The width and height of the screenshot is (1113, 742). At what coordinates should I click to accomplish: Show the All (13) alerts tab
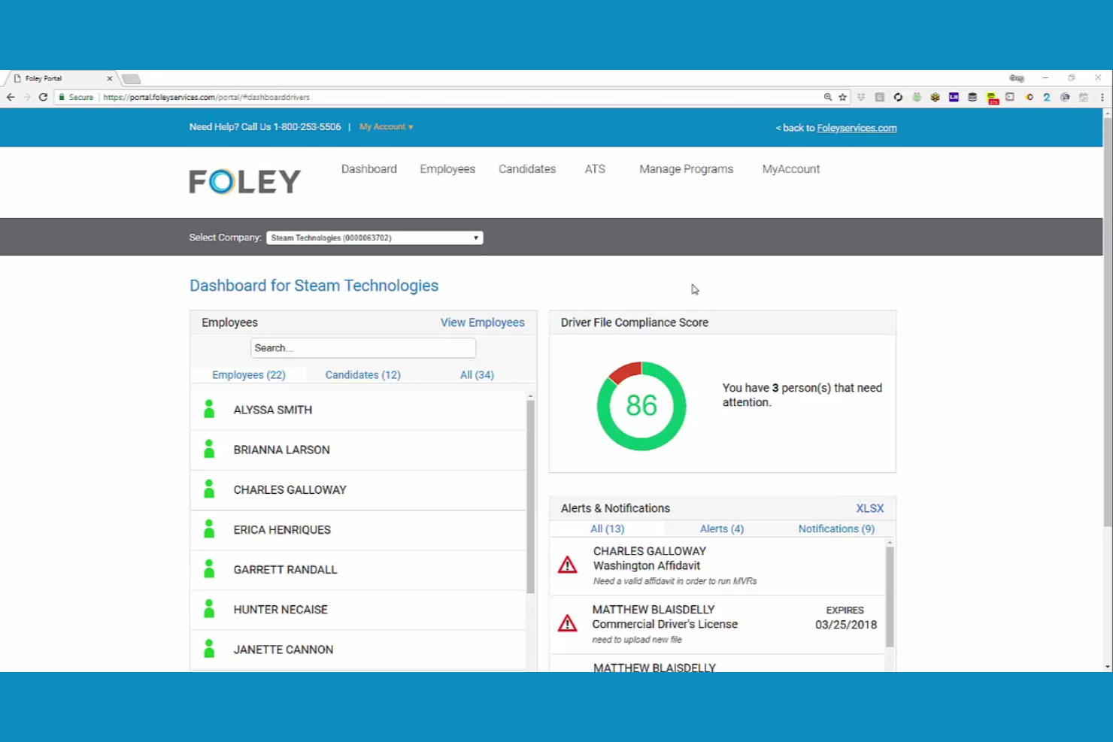(607, 528)
